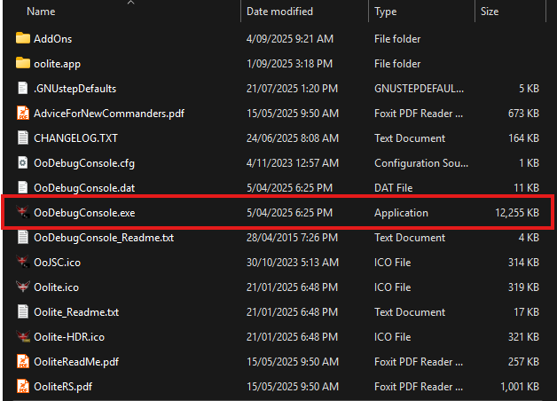Click the DAT File type cell
Screen dimensions: 557x401
(x=393, y=188)
